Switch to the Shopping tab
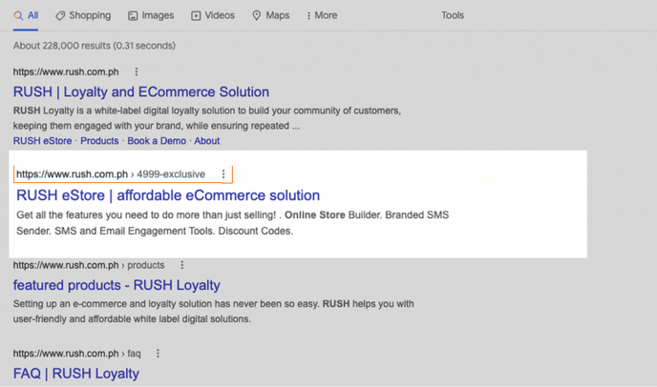 coord(83,16)
